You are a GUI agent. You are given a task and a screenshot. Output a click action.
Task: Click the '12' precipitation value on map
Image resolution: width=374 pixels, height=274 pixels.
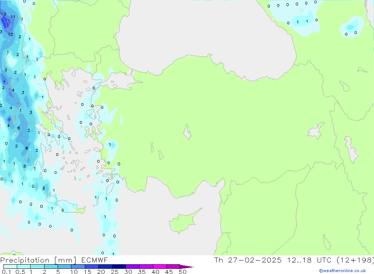coord(10,34)
